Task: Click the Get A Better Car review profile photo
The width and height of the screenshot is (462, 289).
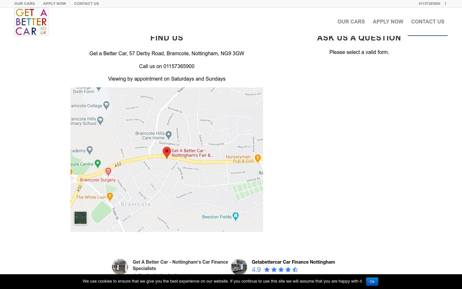Action: (x=120, y=267)
